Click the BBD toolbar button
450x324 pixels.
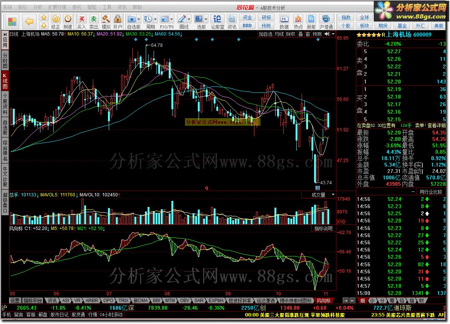point(247,26)
